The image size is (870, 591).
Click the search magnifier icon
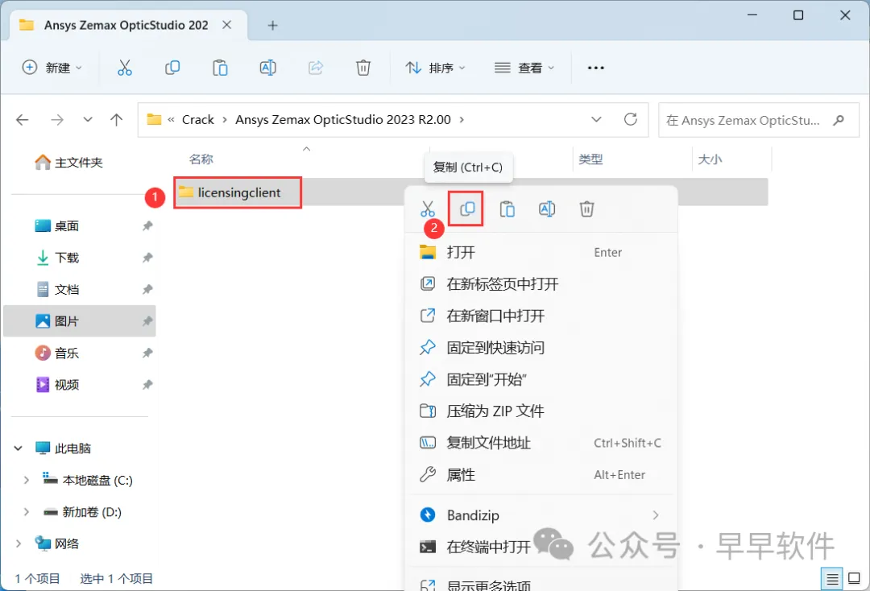click(839, 120)
